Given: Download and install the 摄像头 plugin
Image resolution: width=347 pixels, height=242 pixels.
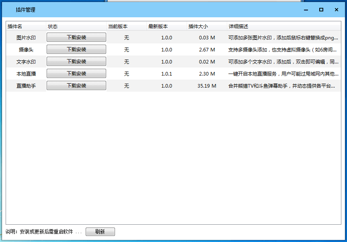Looking at the screenshot, I should [x=76, y=49].
